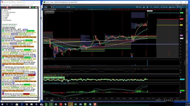Open Excel from the taskbar
This screenshot has height=106, width=190.
pos(75,104)
